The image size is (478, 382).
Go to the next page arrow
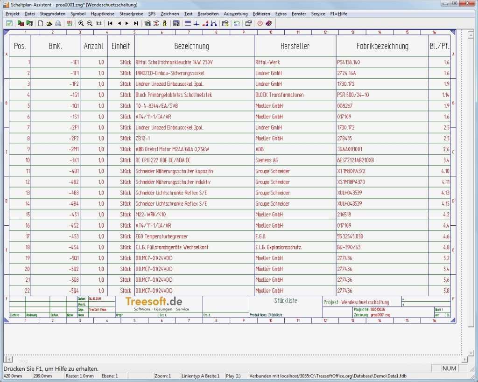[x=127, y=23]
